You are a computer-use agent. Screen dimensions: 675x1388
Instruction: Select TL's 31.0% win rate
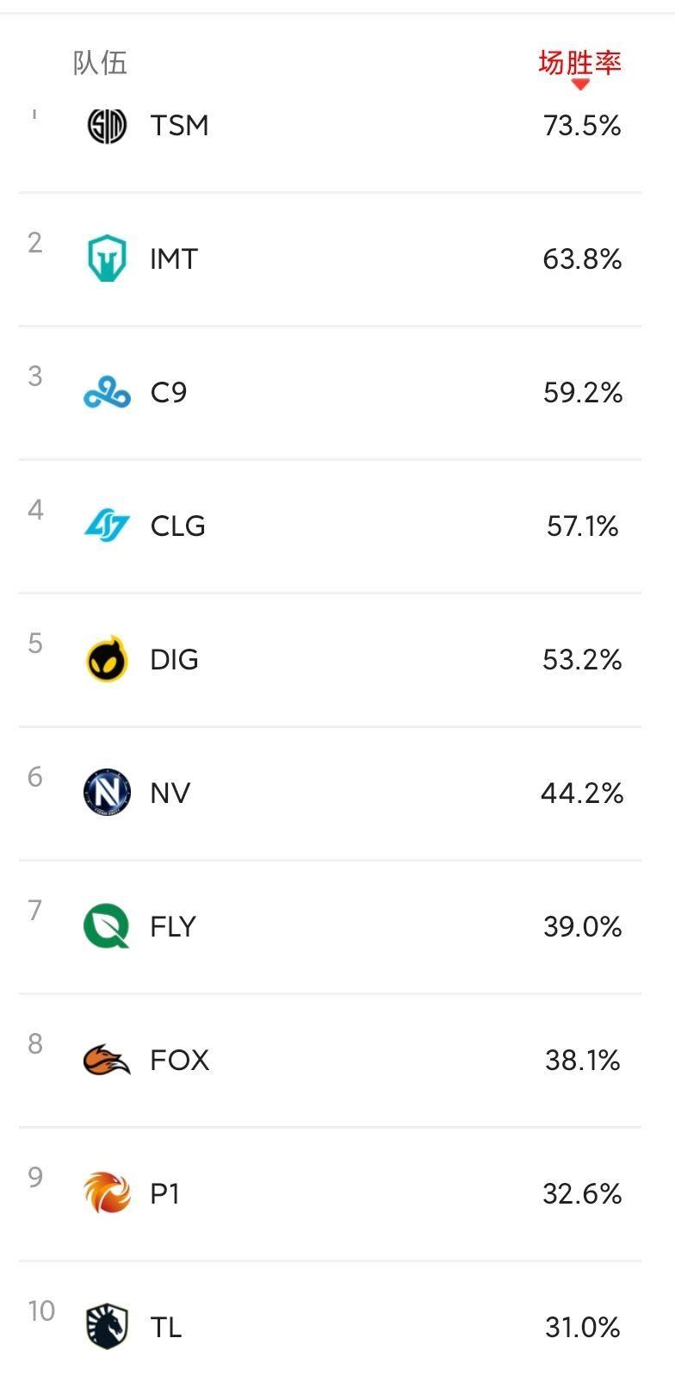(583, 1328)
